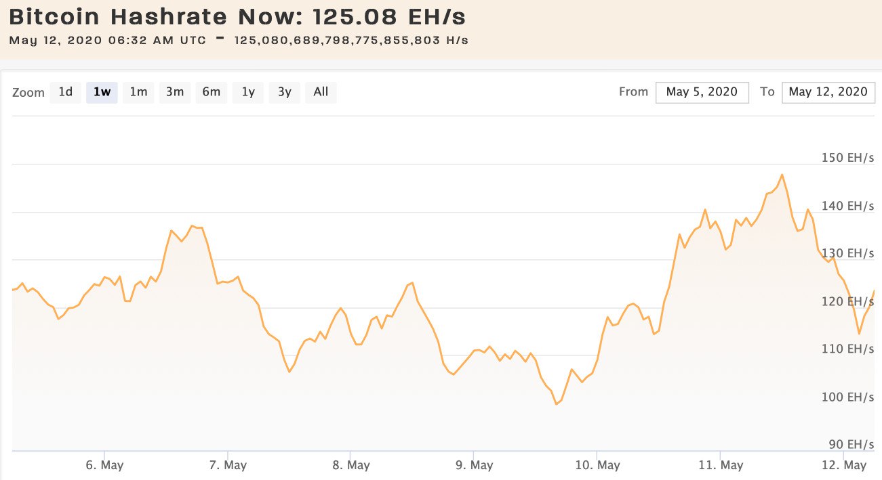Select the 1d zoom button
The image size is (882, 480).
66,92
